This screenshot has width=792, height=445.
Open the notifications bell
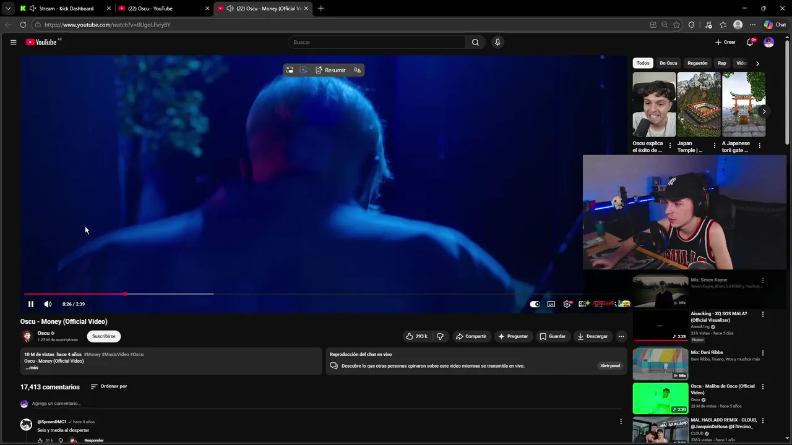click(750, 42)
